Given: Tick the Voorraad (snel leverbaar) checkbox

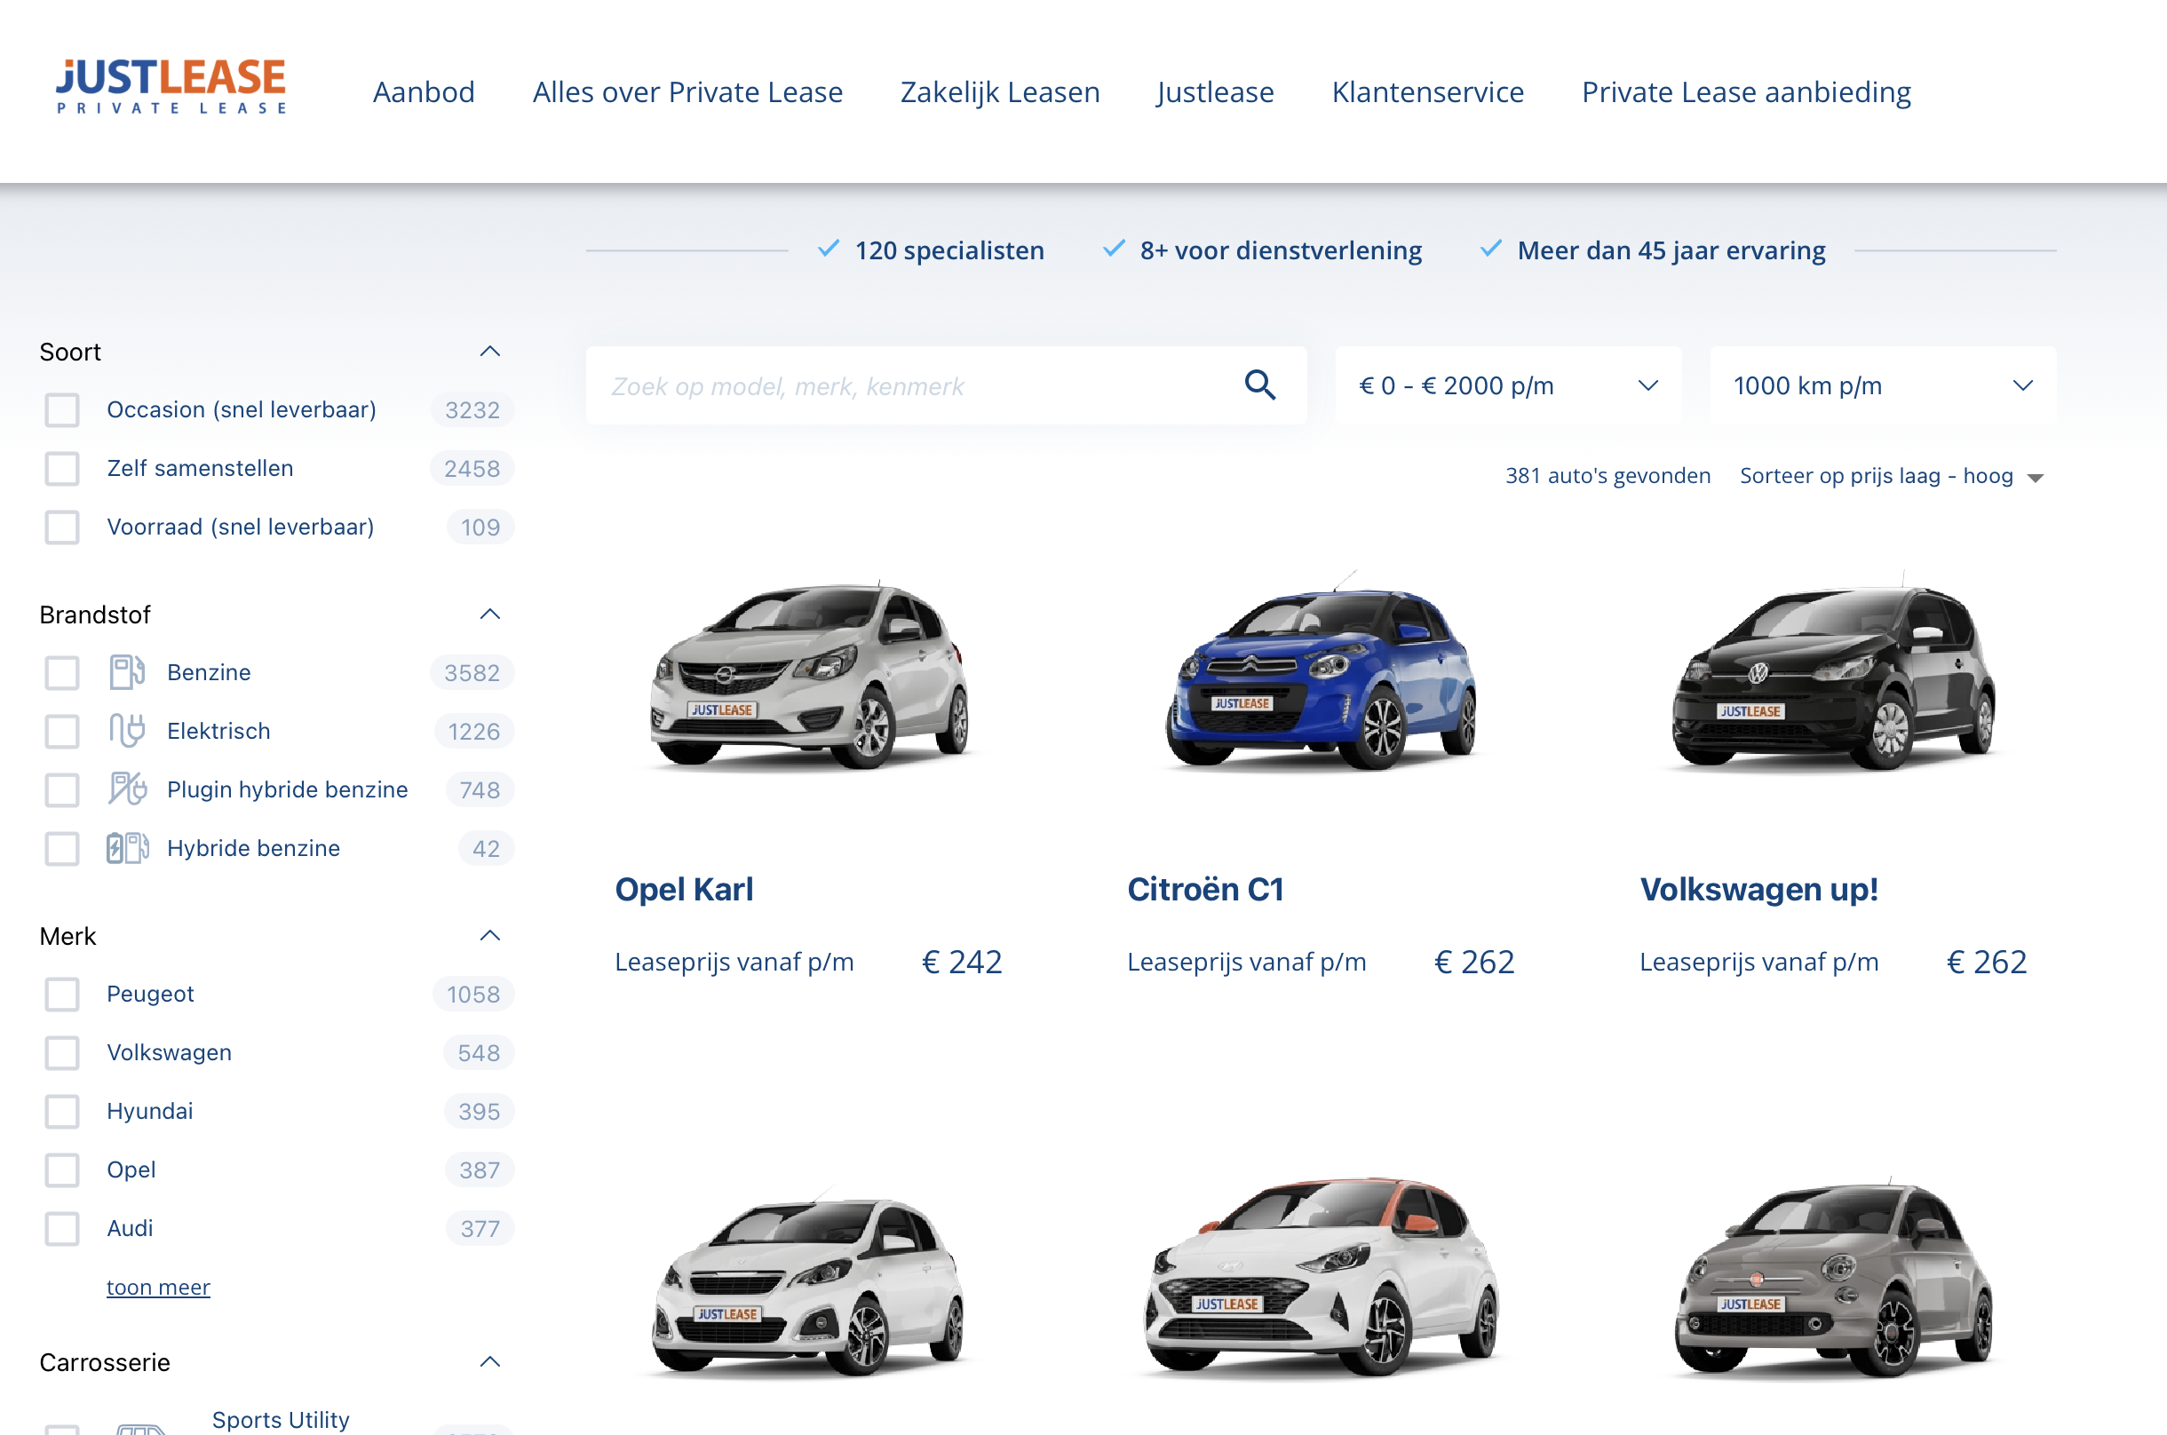Looking at the screenshot, I should 62,527.
